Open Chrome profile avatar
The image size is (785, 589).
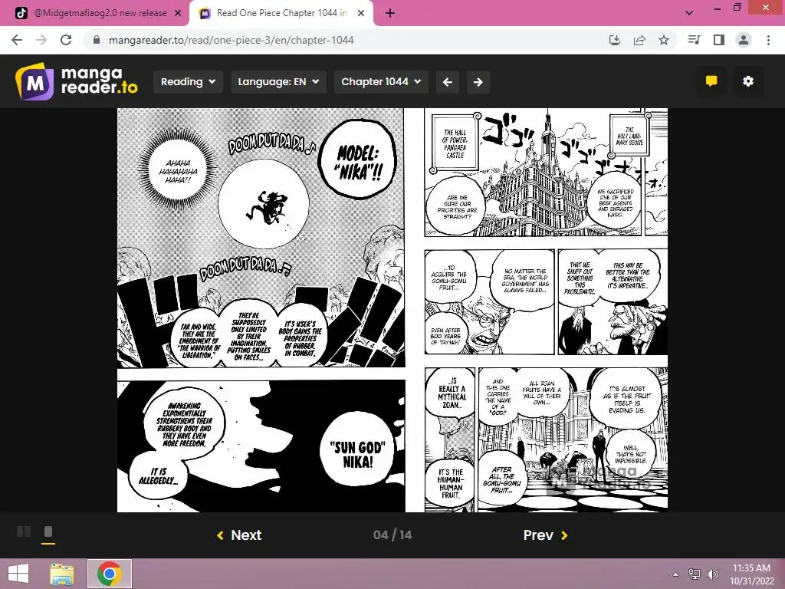pyautogui.click(x=744, y=40)
